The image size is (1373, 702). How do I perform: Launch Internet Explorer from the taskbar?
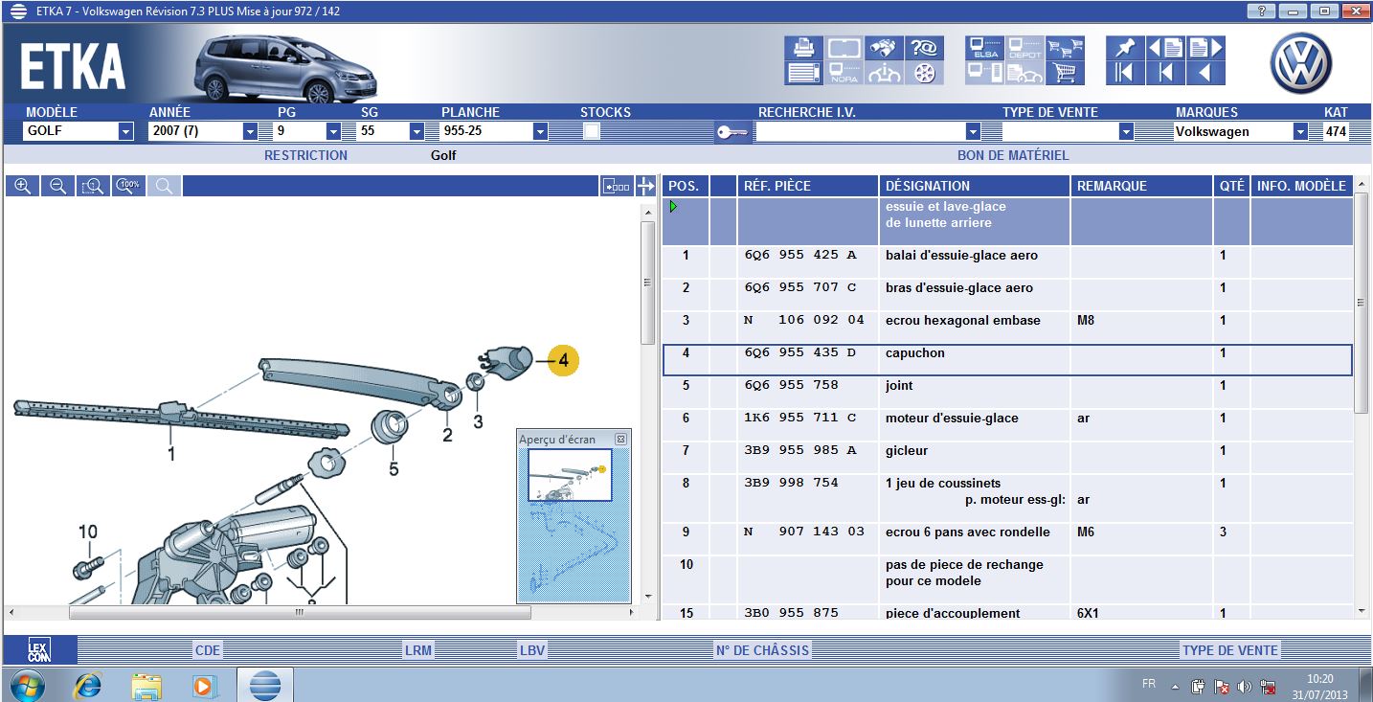point(88,685)
